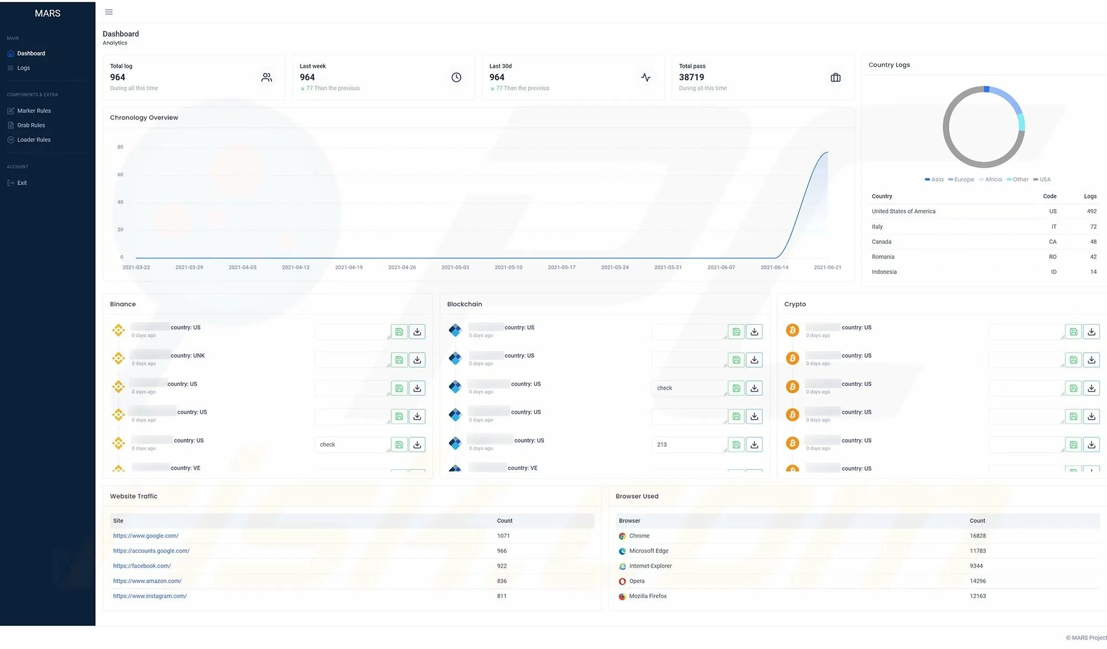
Task: Open the Dashboard menu item
Action: [31, 53]
